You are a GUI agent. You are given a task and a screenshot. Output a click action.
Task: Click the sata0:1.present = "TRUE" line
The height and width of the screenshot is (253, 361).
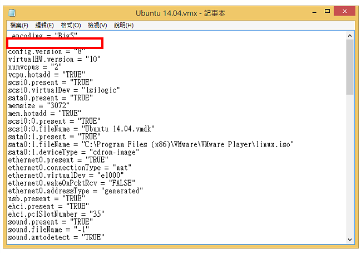(x=55, y=137)
